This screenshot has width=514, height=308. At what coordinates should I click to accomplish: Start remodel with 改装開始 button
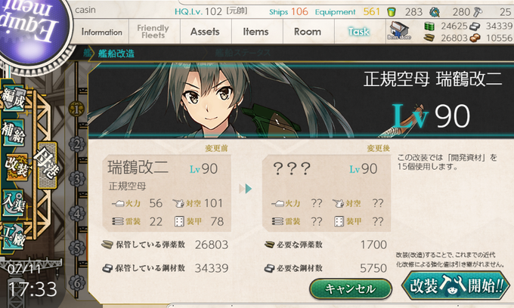click(456, 285)
